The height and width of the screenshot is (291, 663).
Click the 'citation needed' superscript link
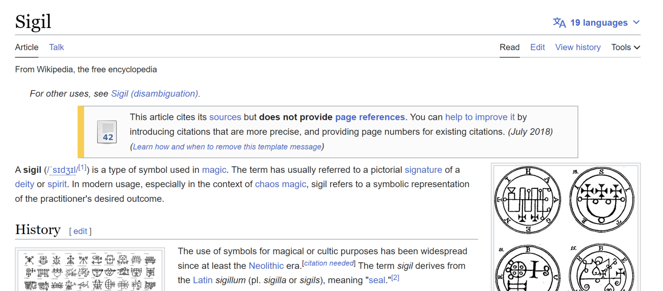329,263
